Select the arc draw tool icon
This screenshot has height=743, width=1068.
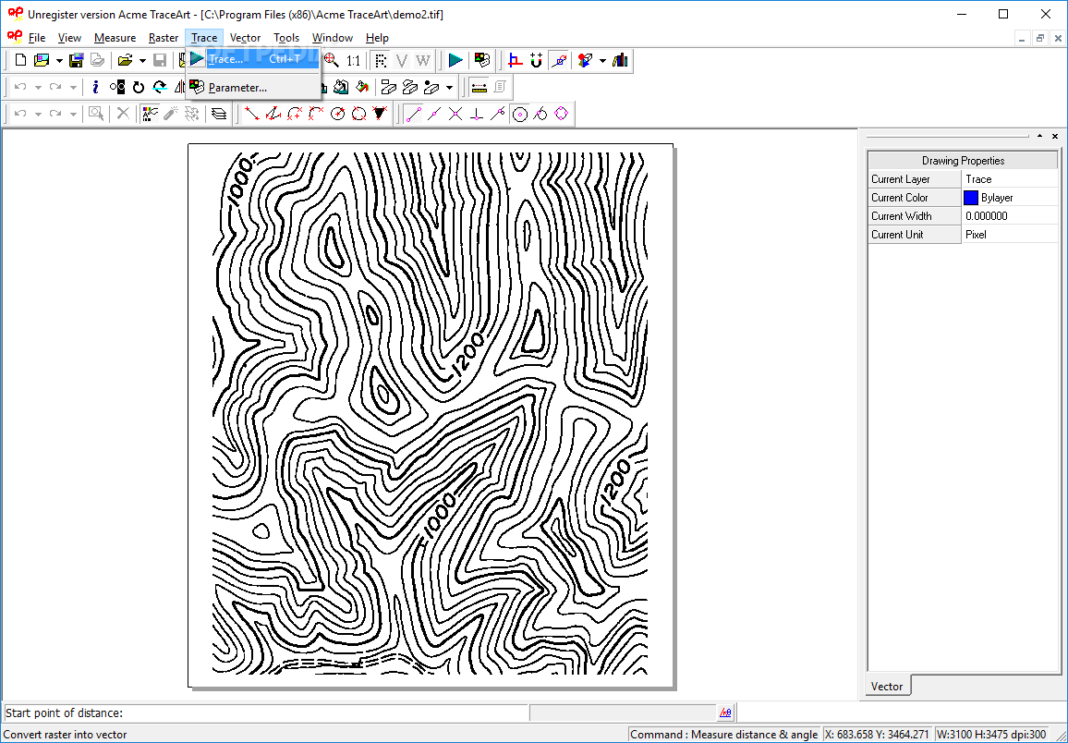click(x=294, y=114)
